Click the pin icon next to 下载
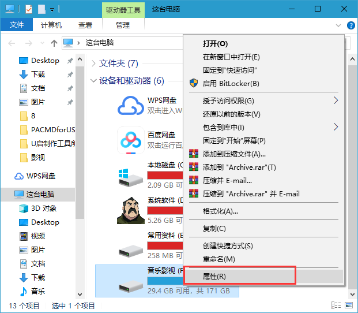 click(70, 74)
